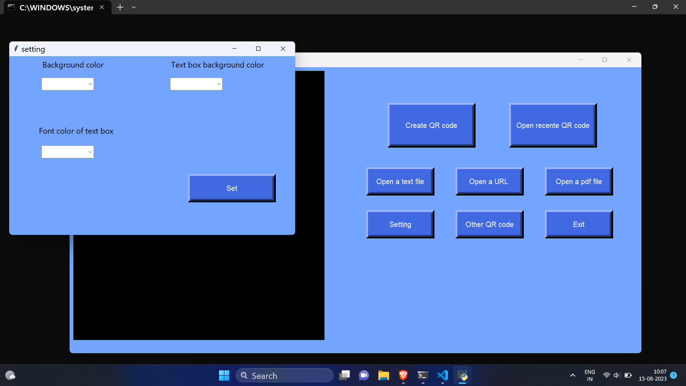Click Task View taskbar icon
Screen dimensions: 686x386
[x=344, y=376]
